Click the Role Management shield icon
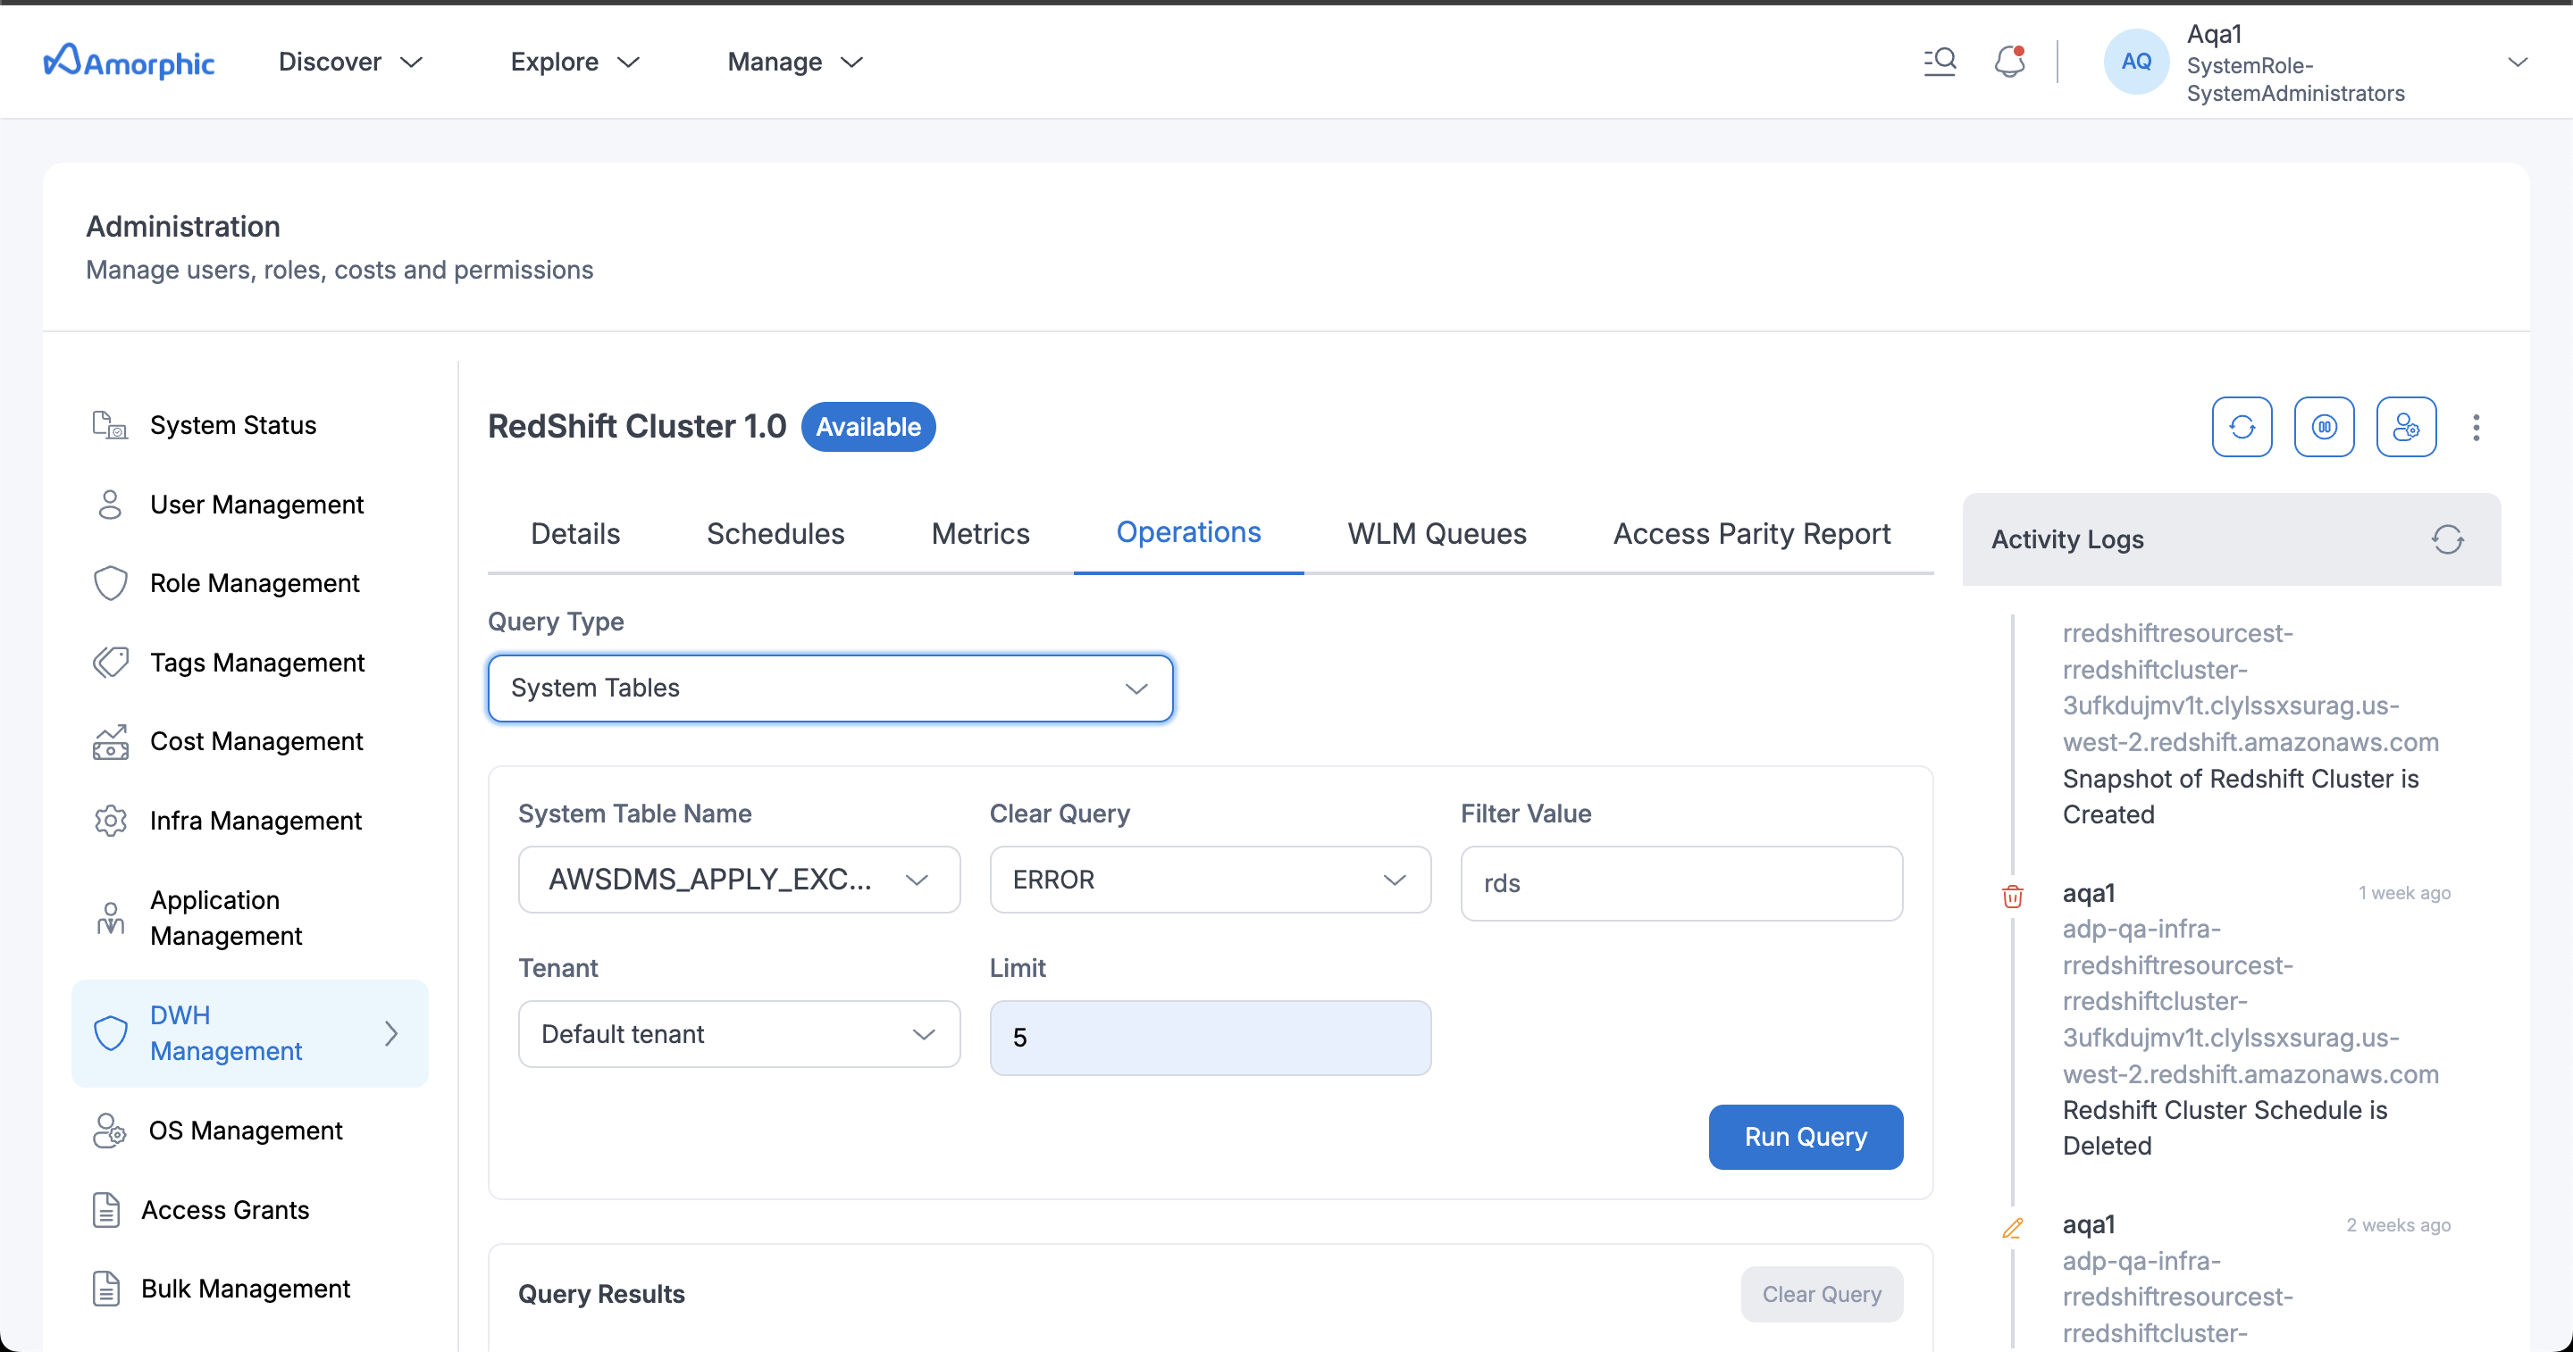The width and height of the screenshot is (2573, 1352). [x=110, y=583]
